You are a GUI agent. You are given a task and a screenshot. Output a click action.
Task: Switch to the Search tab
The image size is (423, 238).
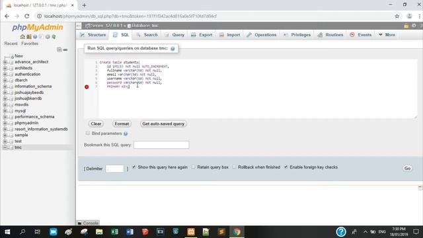click(147, 35)
